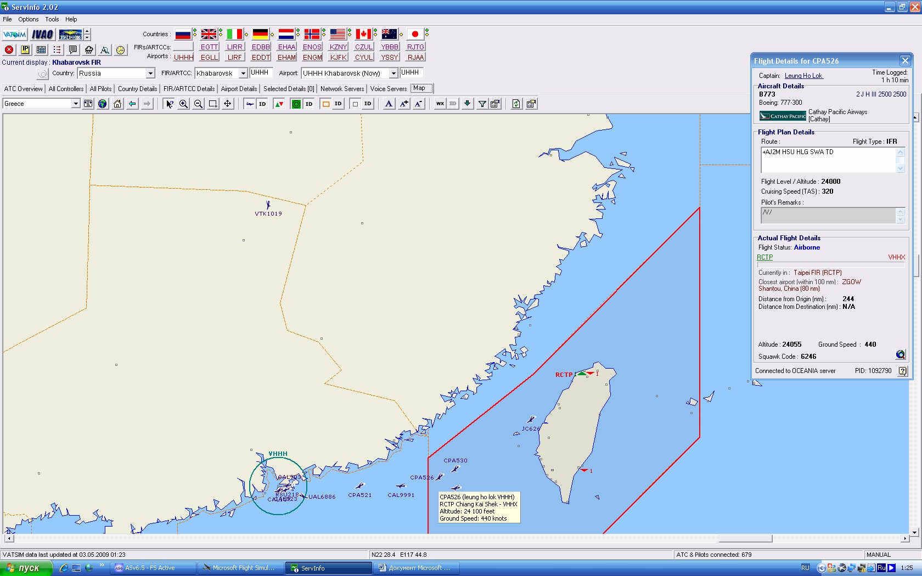Screen dimensions: 922x576
Task: Open the world globe map view
Action: point(103,104)
